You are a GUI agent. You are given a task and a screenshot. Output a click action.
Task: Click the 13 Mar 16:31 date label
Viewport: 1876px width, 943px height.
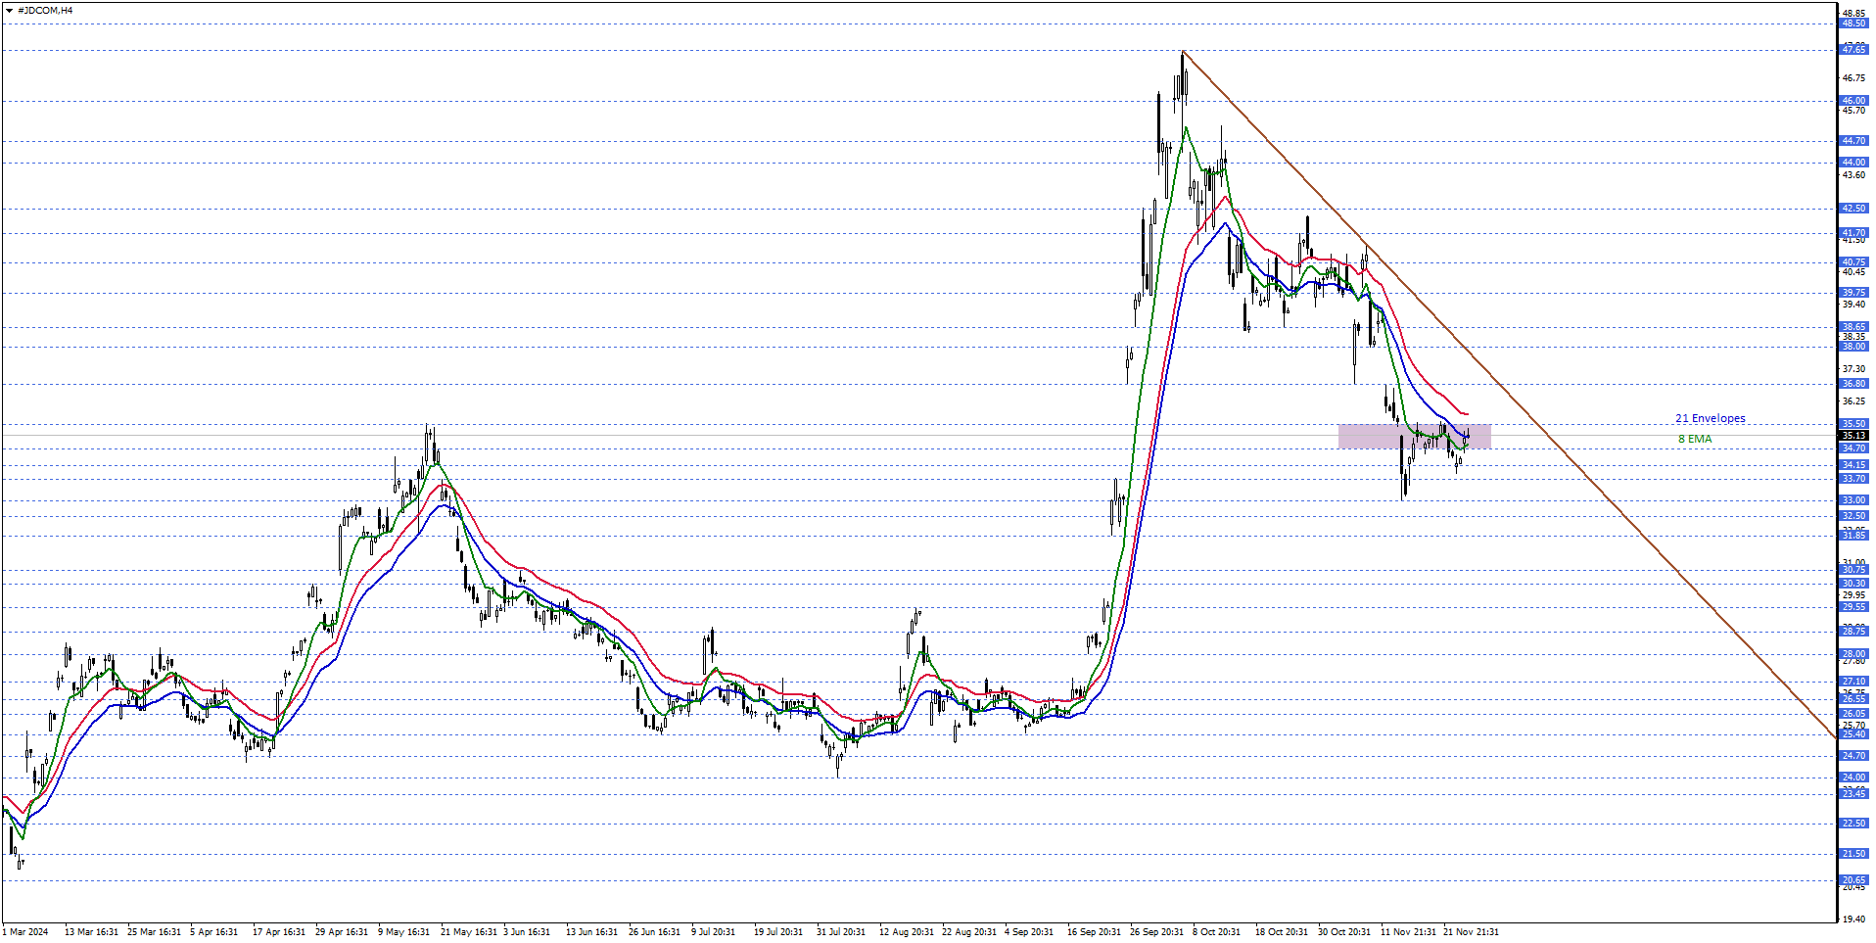91,932
